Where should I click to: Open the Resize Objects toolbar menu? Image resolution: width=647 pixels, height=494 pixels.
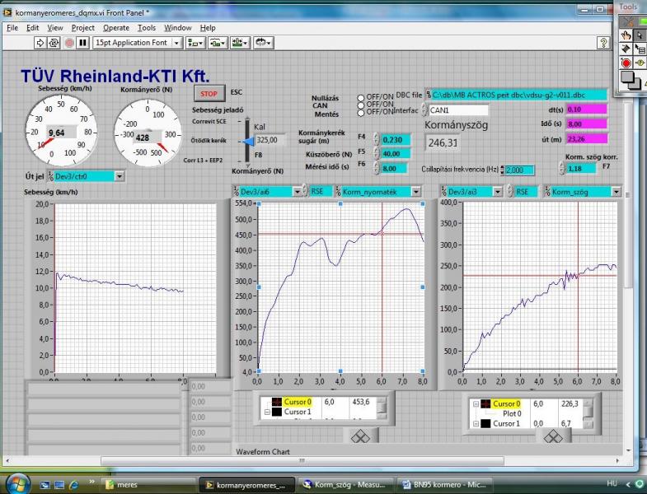pyautogui.click(x=240, y=43)
